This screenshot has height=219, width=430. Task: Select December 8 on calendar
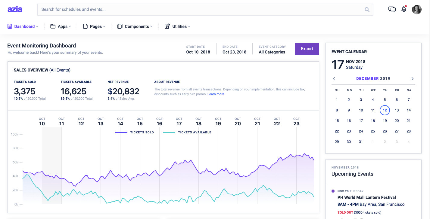tap(337, 110)
